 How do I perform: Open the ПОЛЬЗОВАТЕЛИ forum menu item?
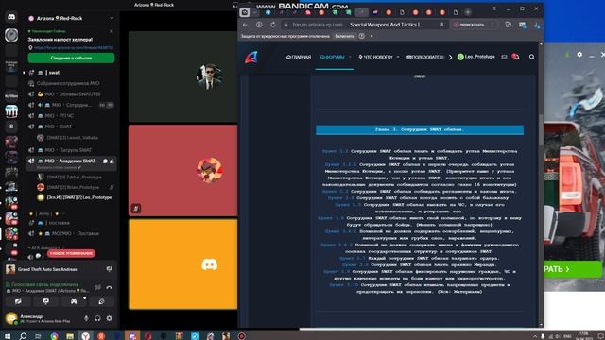click(x=425, y=57)
